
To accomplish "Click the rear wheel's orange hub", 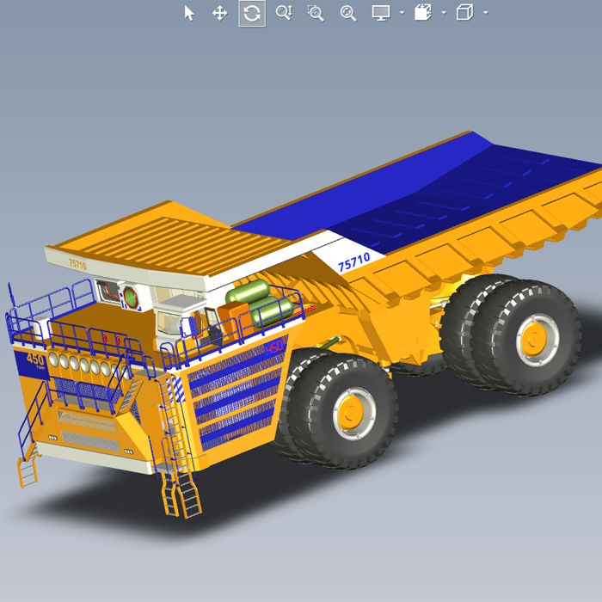I will point(534,340).
